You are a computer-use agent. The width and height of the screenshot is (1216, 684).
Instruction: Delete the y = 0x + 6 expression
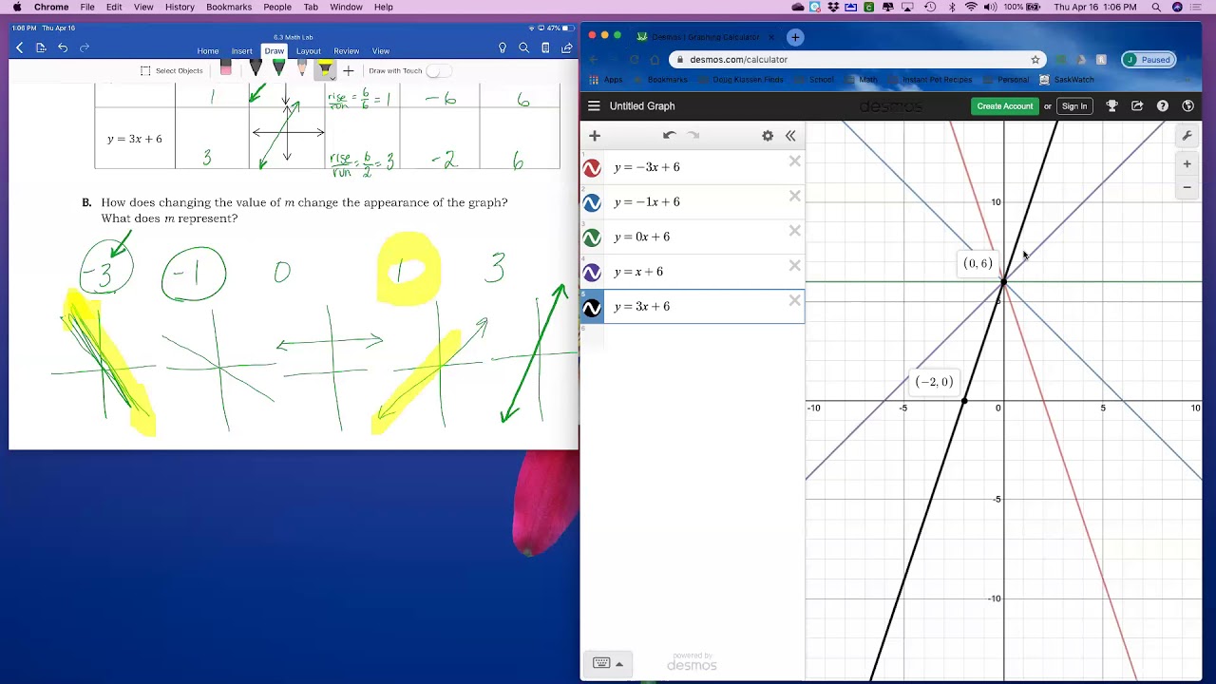coord(794,231)
